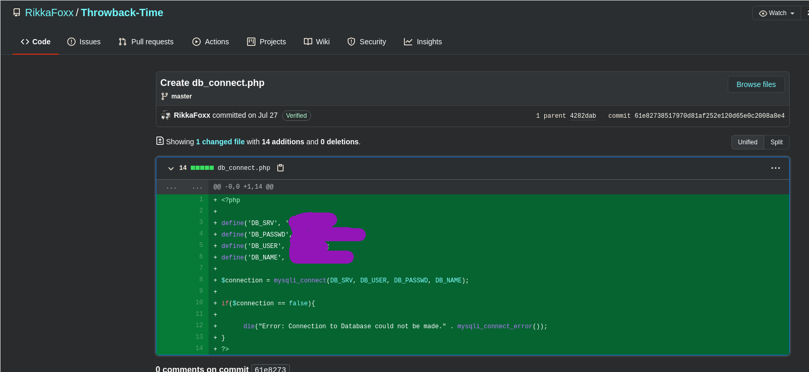Click the RikkaFoxx avatar image
Image resolution: width=809 pixels, height=372 pixels.
coord(166,115)
